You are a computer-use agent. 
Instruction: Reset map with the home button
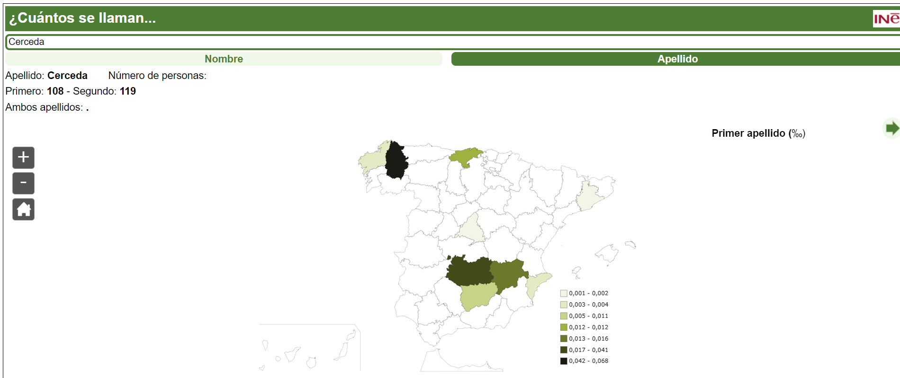point(23,210)
